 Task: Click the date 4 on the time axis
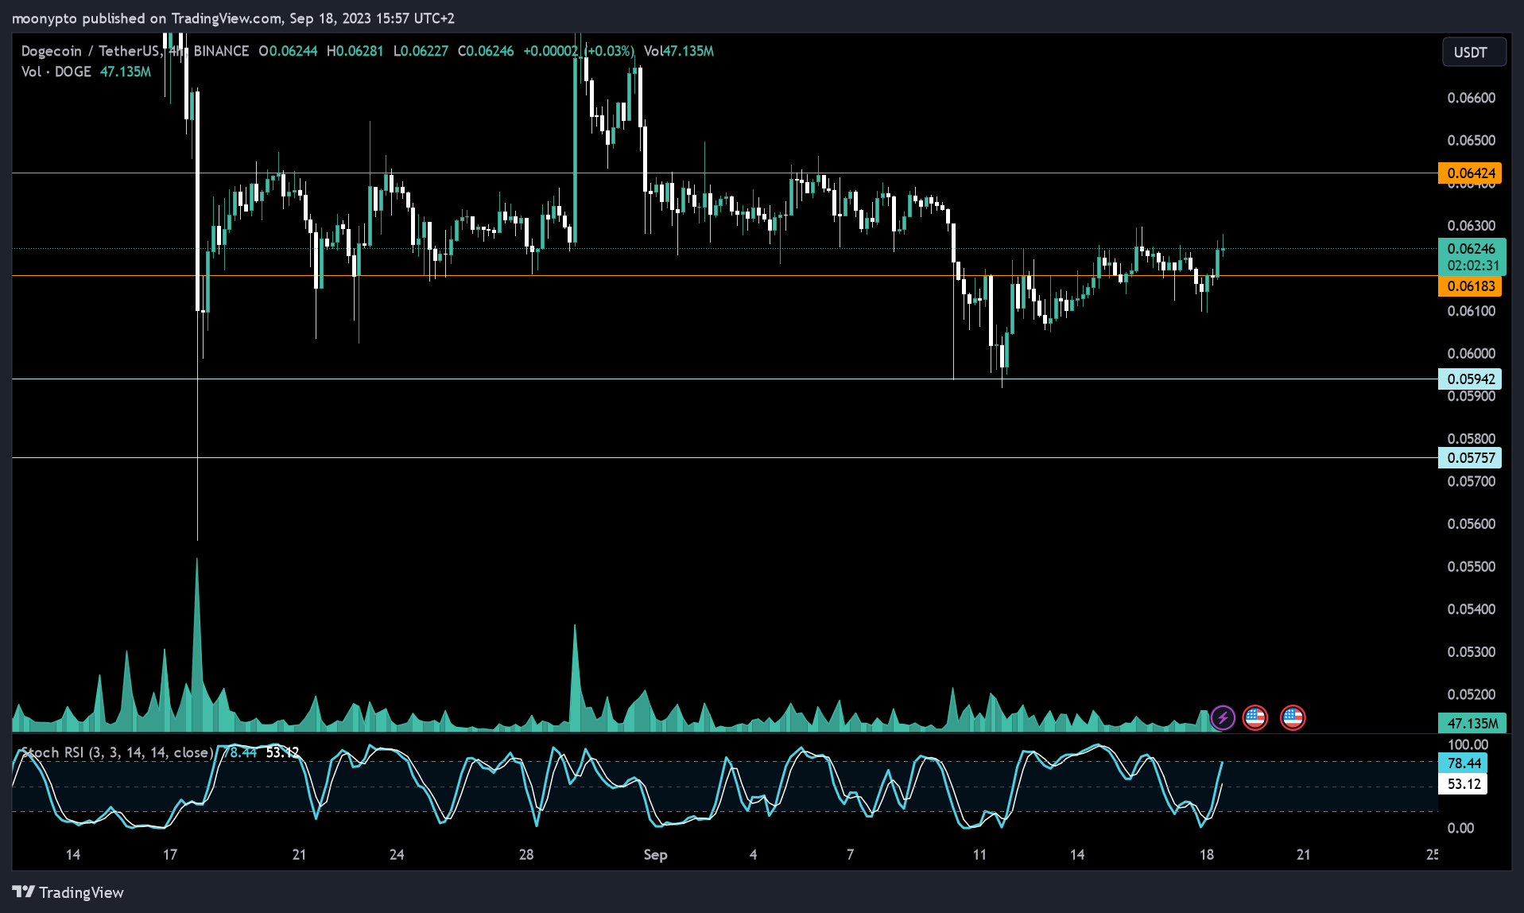tap(753, 855)
